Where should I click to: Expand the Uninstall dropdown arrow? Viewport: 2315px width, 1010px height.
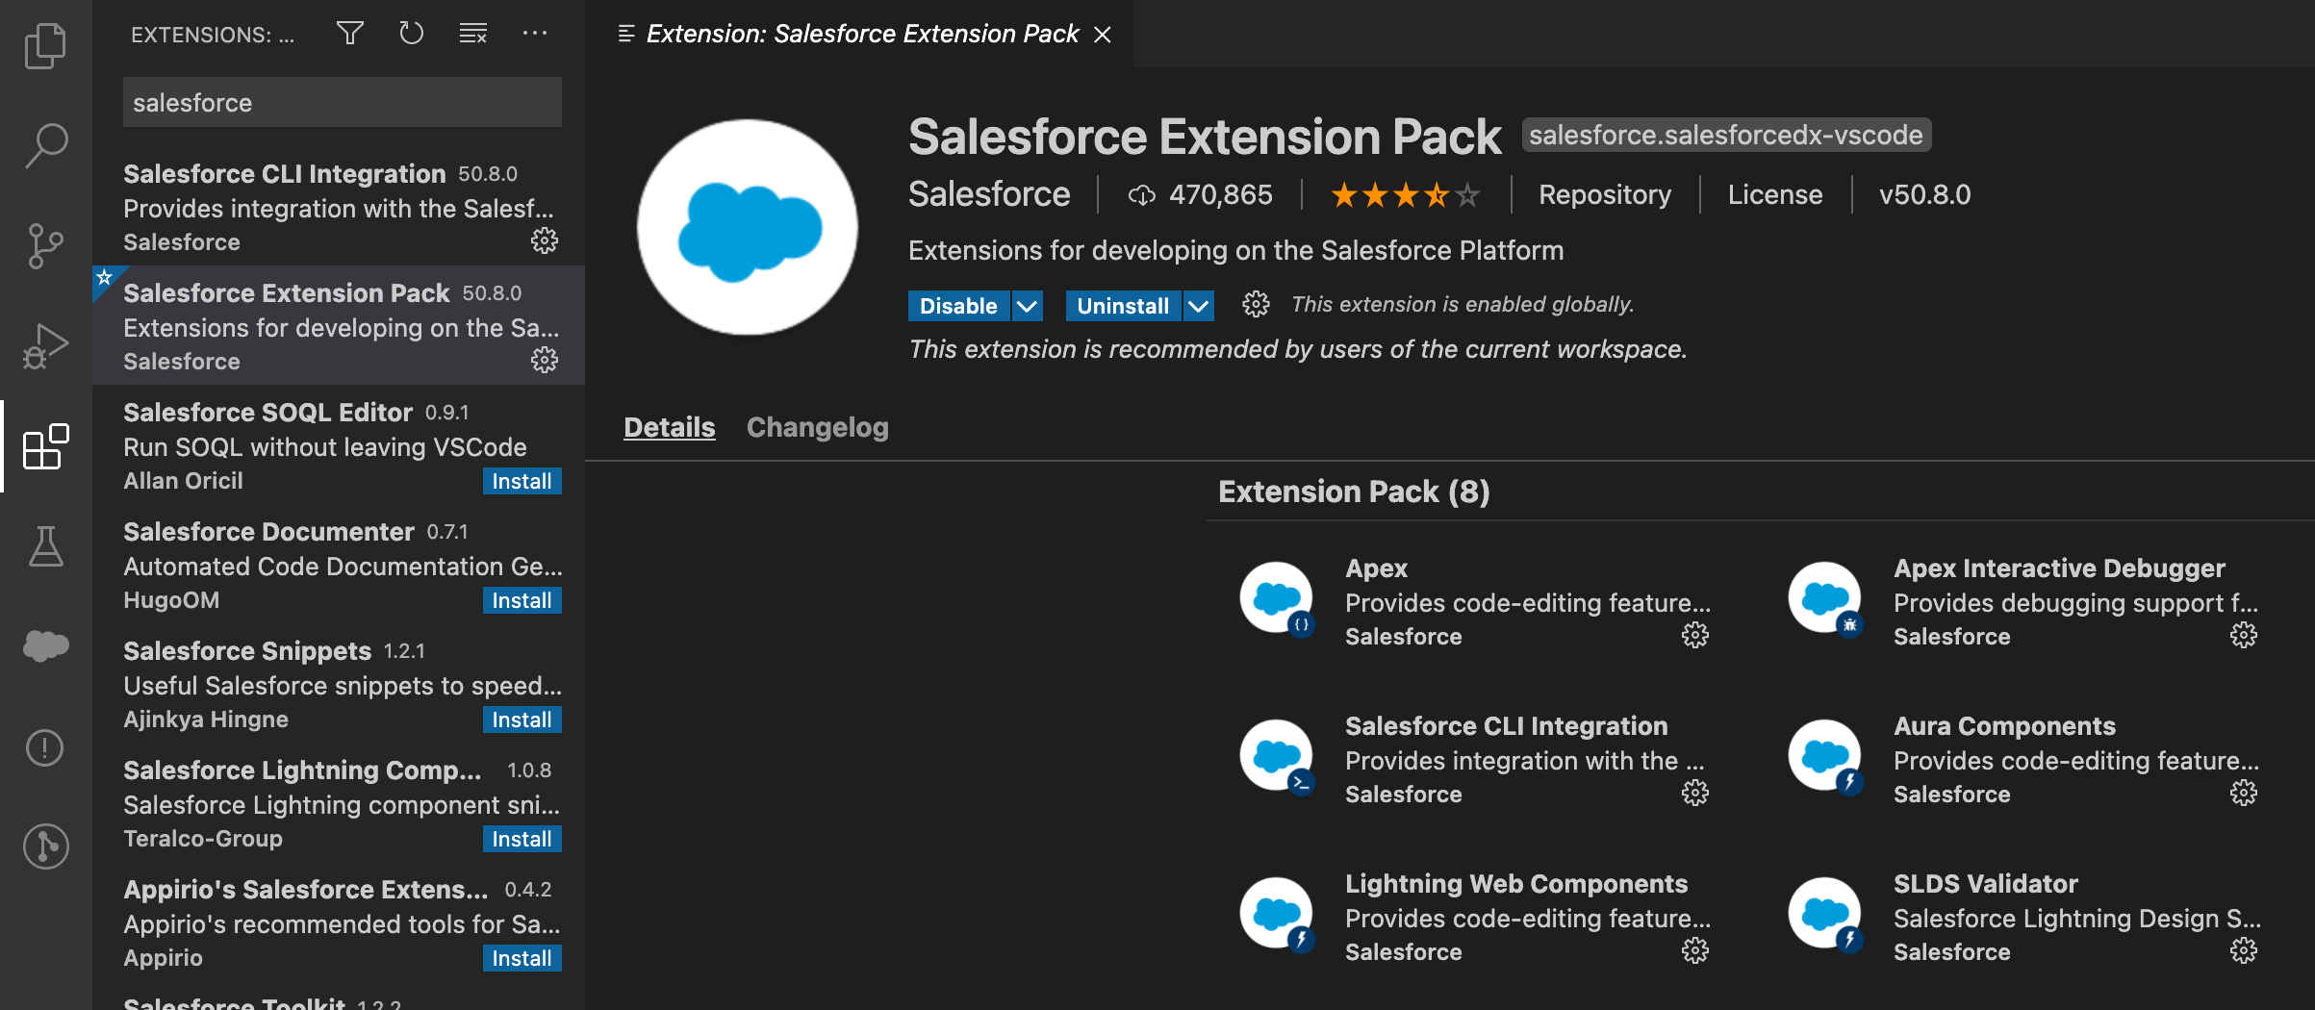point(1199,306)
